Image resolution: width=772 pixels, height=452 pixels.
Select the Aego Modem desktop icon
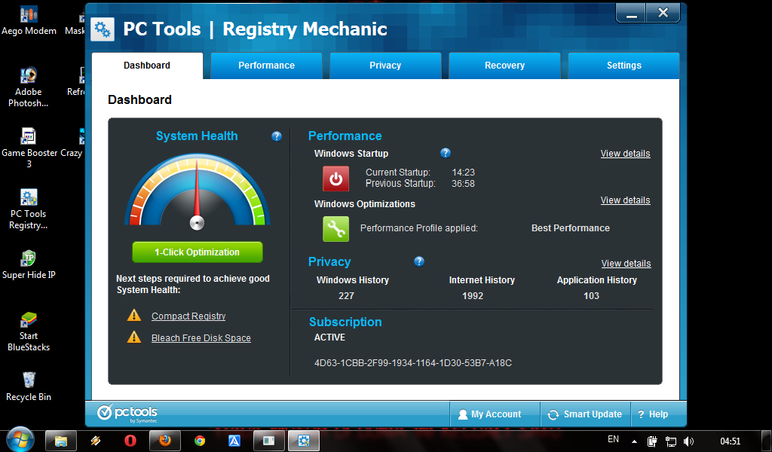point(29,20)
